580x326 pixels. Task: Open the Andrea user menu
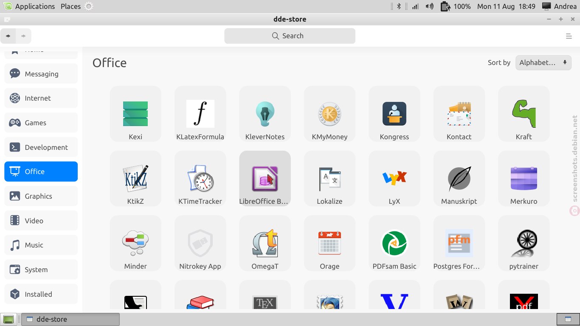tap(559, 6)
